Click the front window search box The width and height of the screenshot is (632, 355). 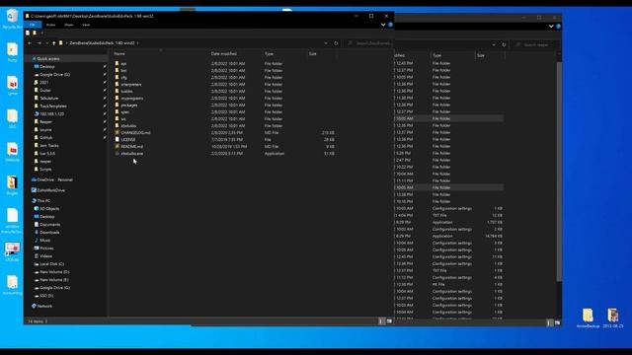369,43
